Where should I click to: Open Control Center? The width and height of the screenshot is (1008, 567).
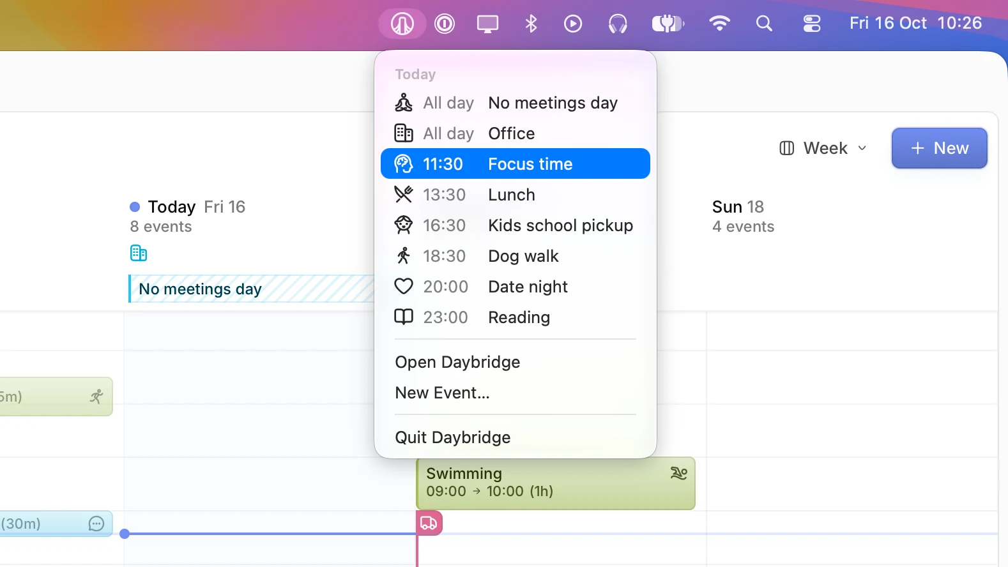click(x=812, y=24)
